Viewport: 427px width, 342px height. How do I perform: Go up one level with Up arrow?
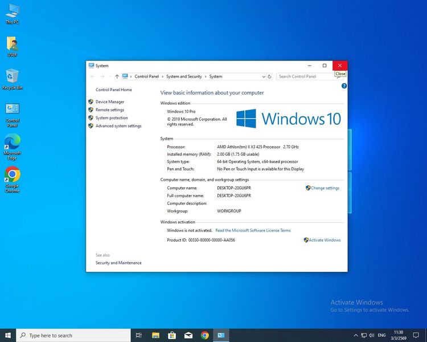click(x=117, y=76)
